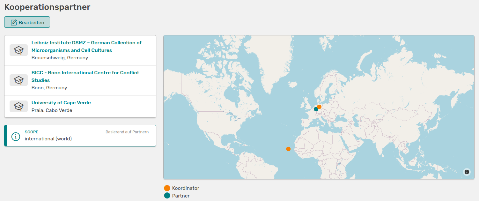Click the 'Partner' legend label
The height and width of the screenshot is (201, 479).
pos(181,196)
